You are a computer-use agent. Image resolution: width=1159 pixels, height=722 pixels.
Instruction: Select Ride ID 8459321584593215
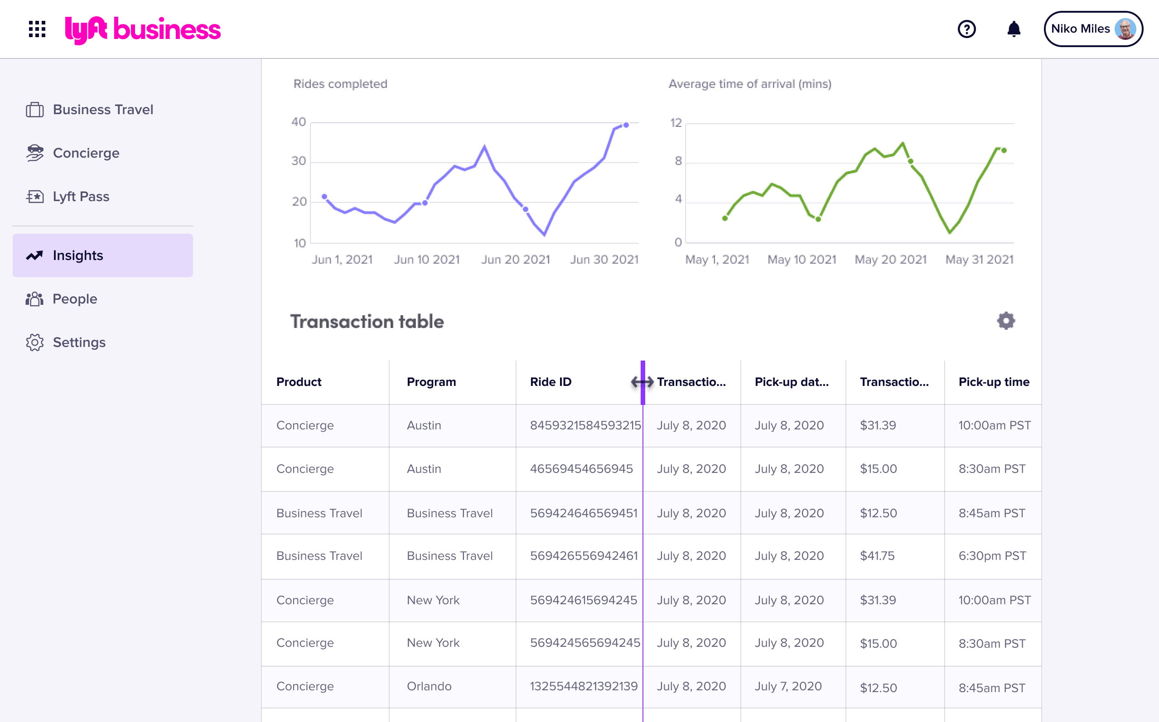coord(585,425)
